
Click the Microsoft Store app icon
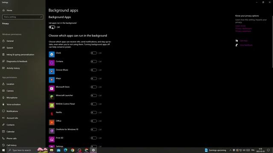(x=52, y=88)
